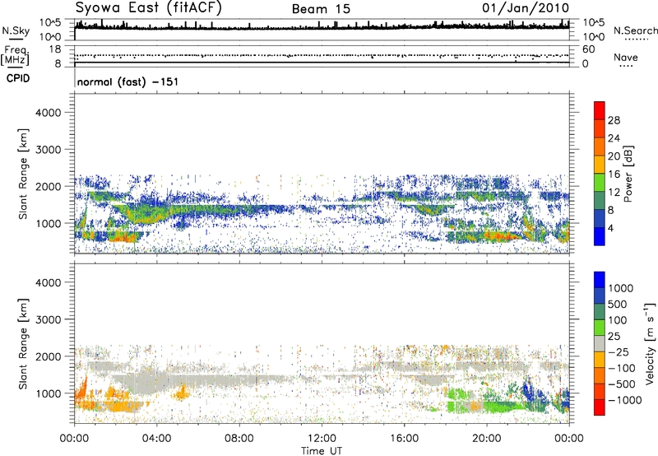Click the 'normal (fast) -151' text
This screenshot has height=456, width=658.
click(x=127, y=81)
